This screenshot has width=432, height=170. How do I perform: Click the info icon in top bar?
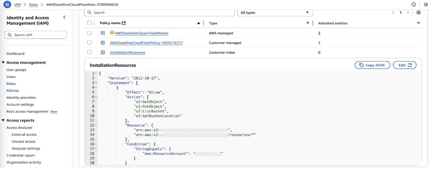[x=414, y=5]
